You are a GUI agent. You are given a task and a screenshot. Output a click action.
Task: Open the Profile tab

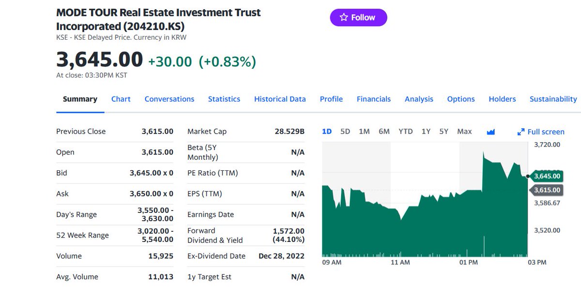331,99
